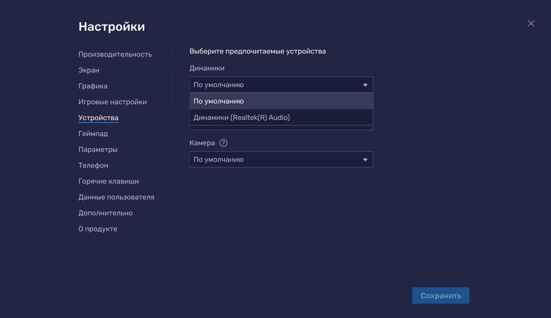Switch to the Параметры section
551x318 pixels.
click(x=98, y=149)
